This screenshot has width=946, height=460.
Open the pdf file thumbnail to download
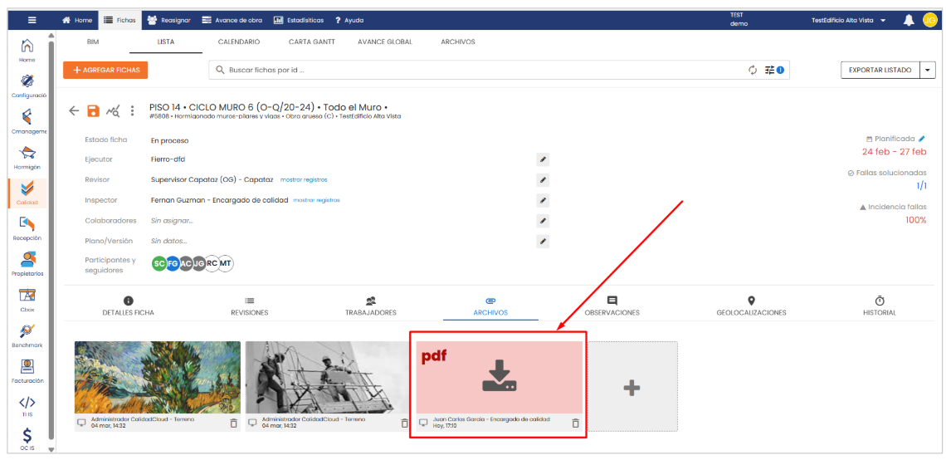click(x=500, y=377)
